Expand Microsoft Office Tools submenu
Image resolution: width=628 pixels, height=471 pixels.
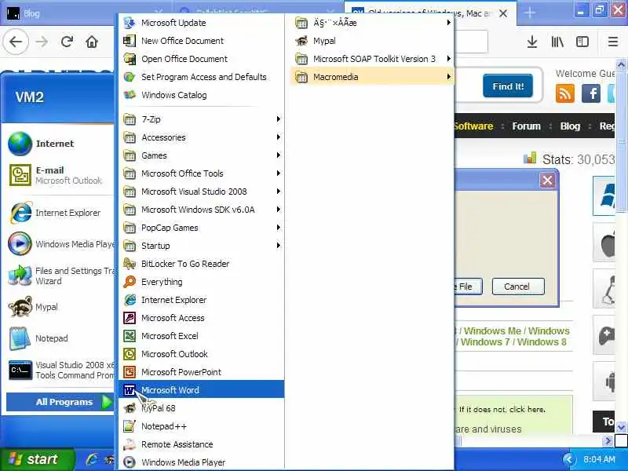pyautogui.click(x=202, y=173)
